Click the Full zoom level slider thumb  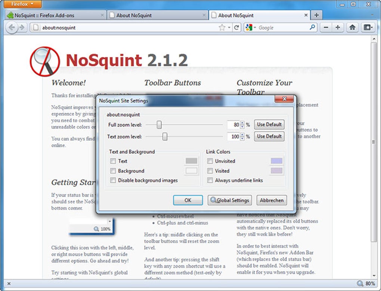[x=159, y=125]
